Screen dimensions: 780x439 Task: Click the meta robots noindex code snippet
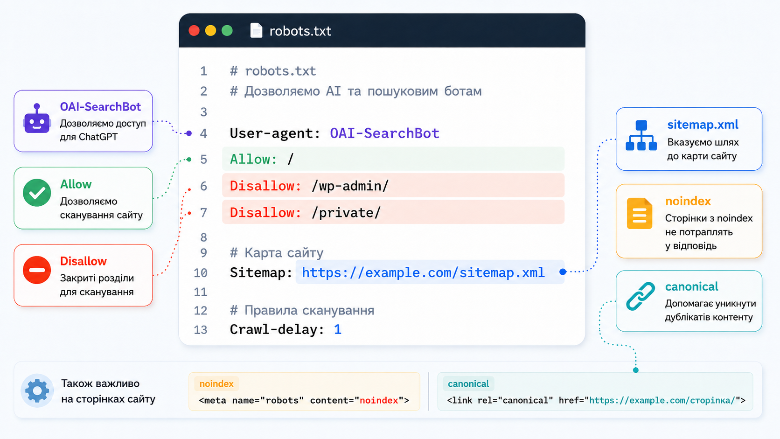tap(304, 400)
